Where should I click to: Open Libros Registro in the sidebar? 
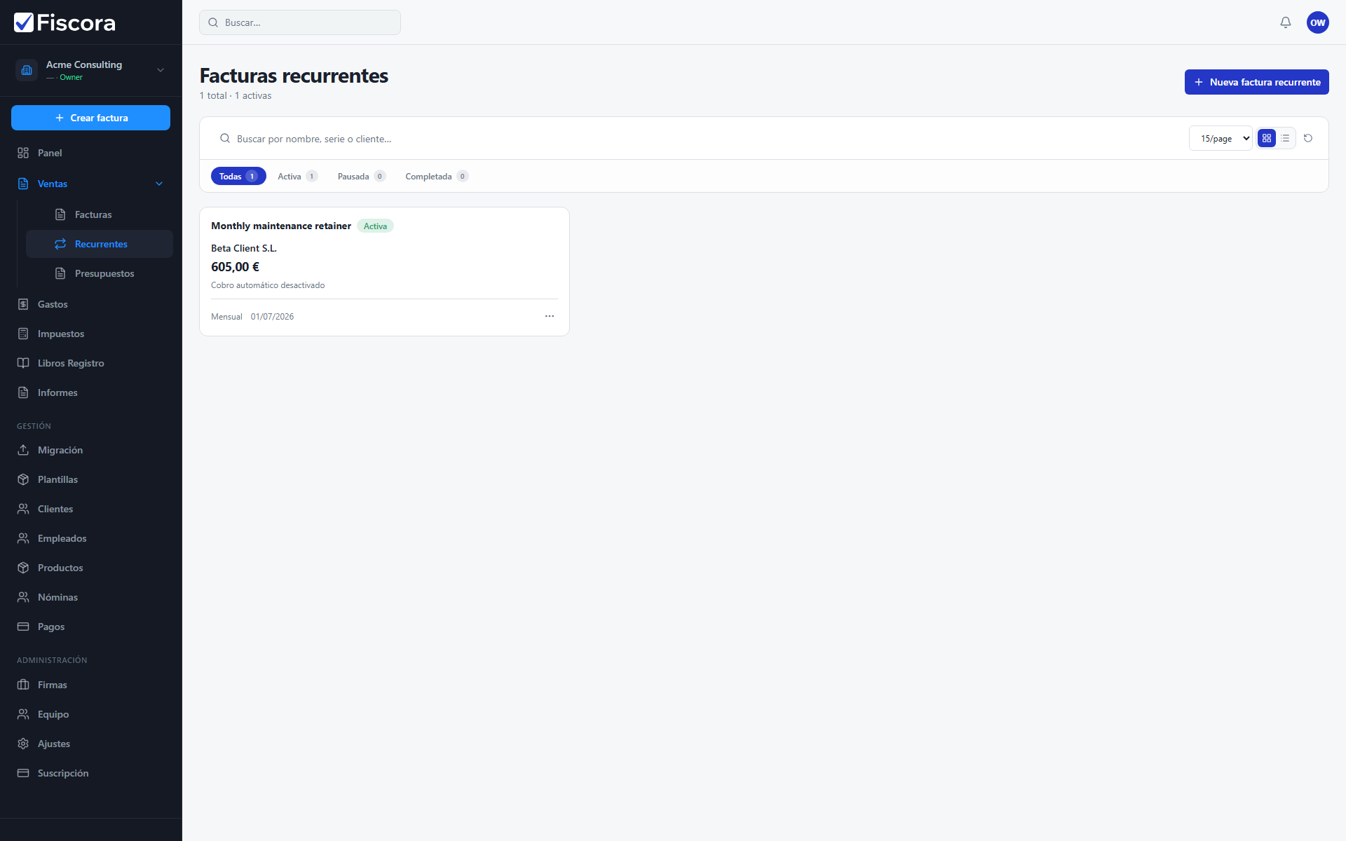click(91, 363)
